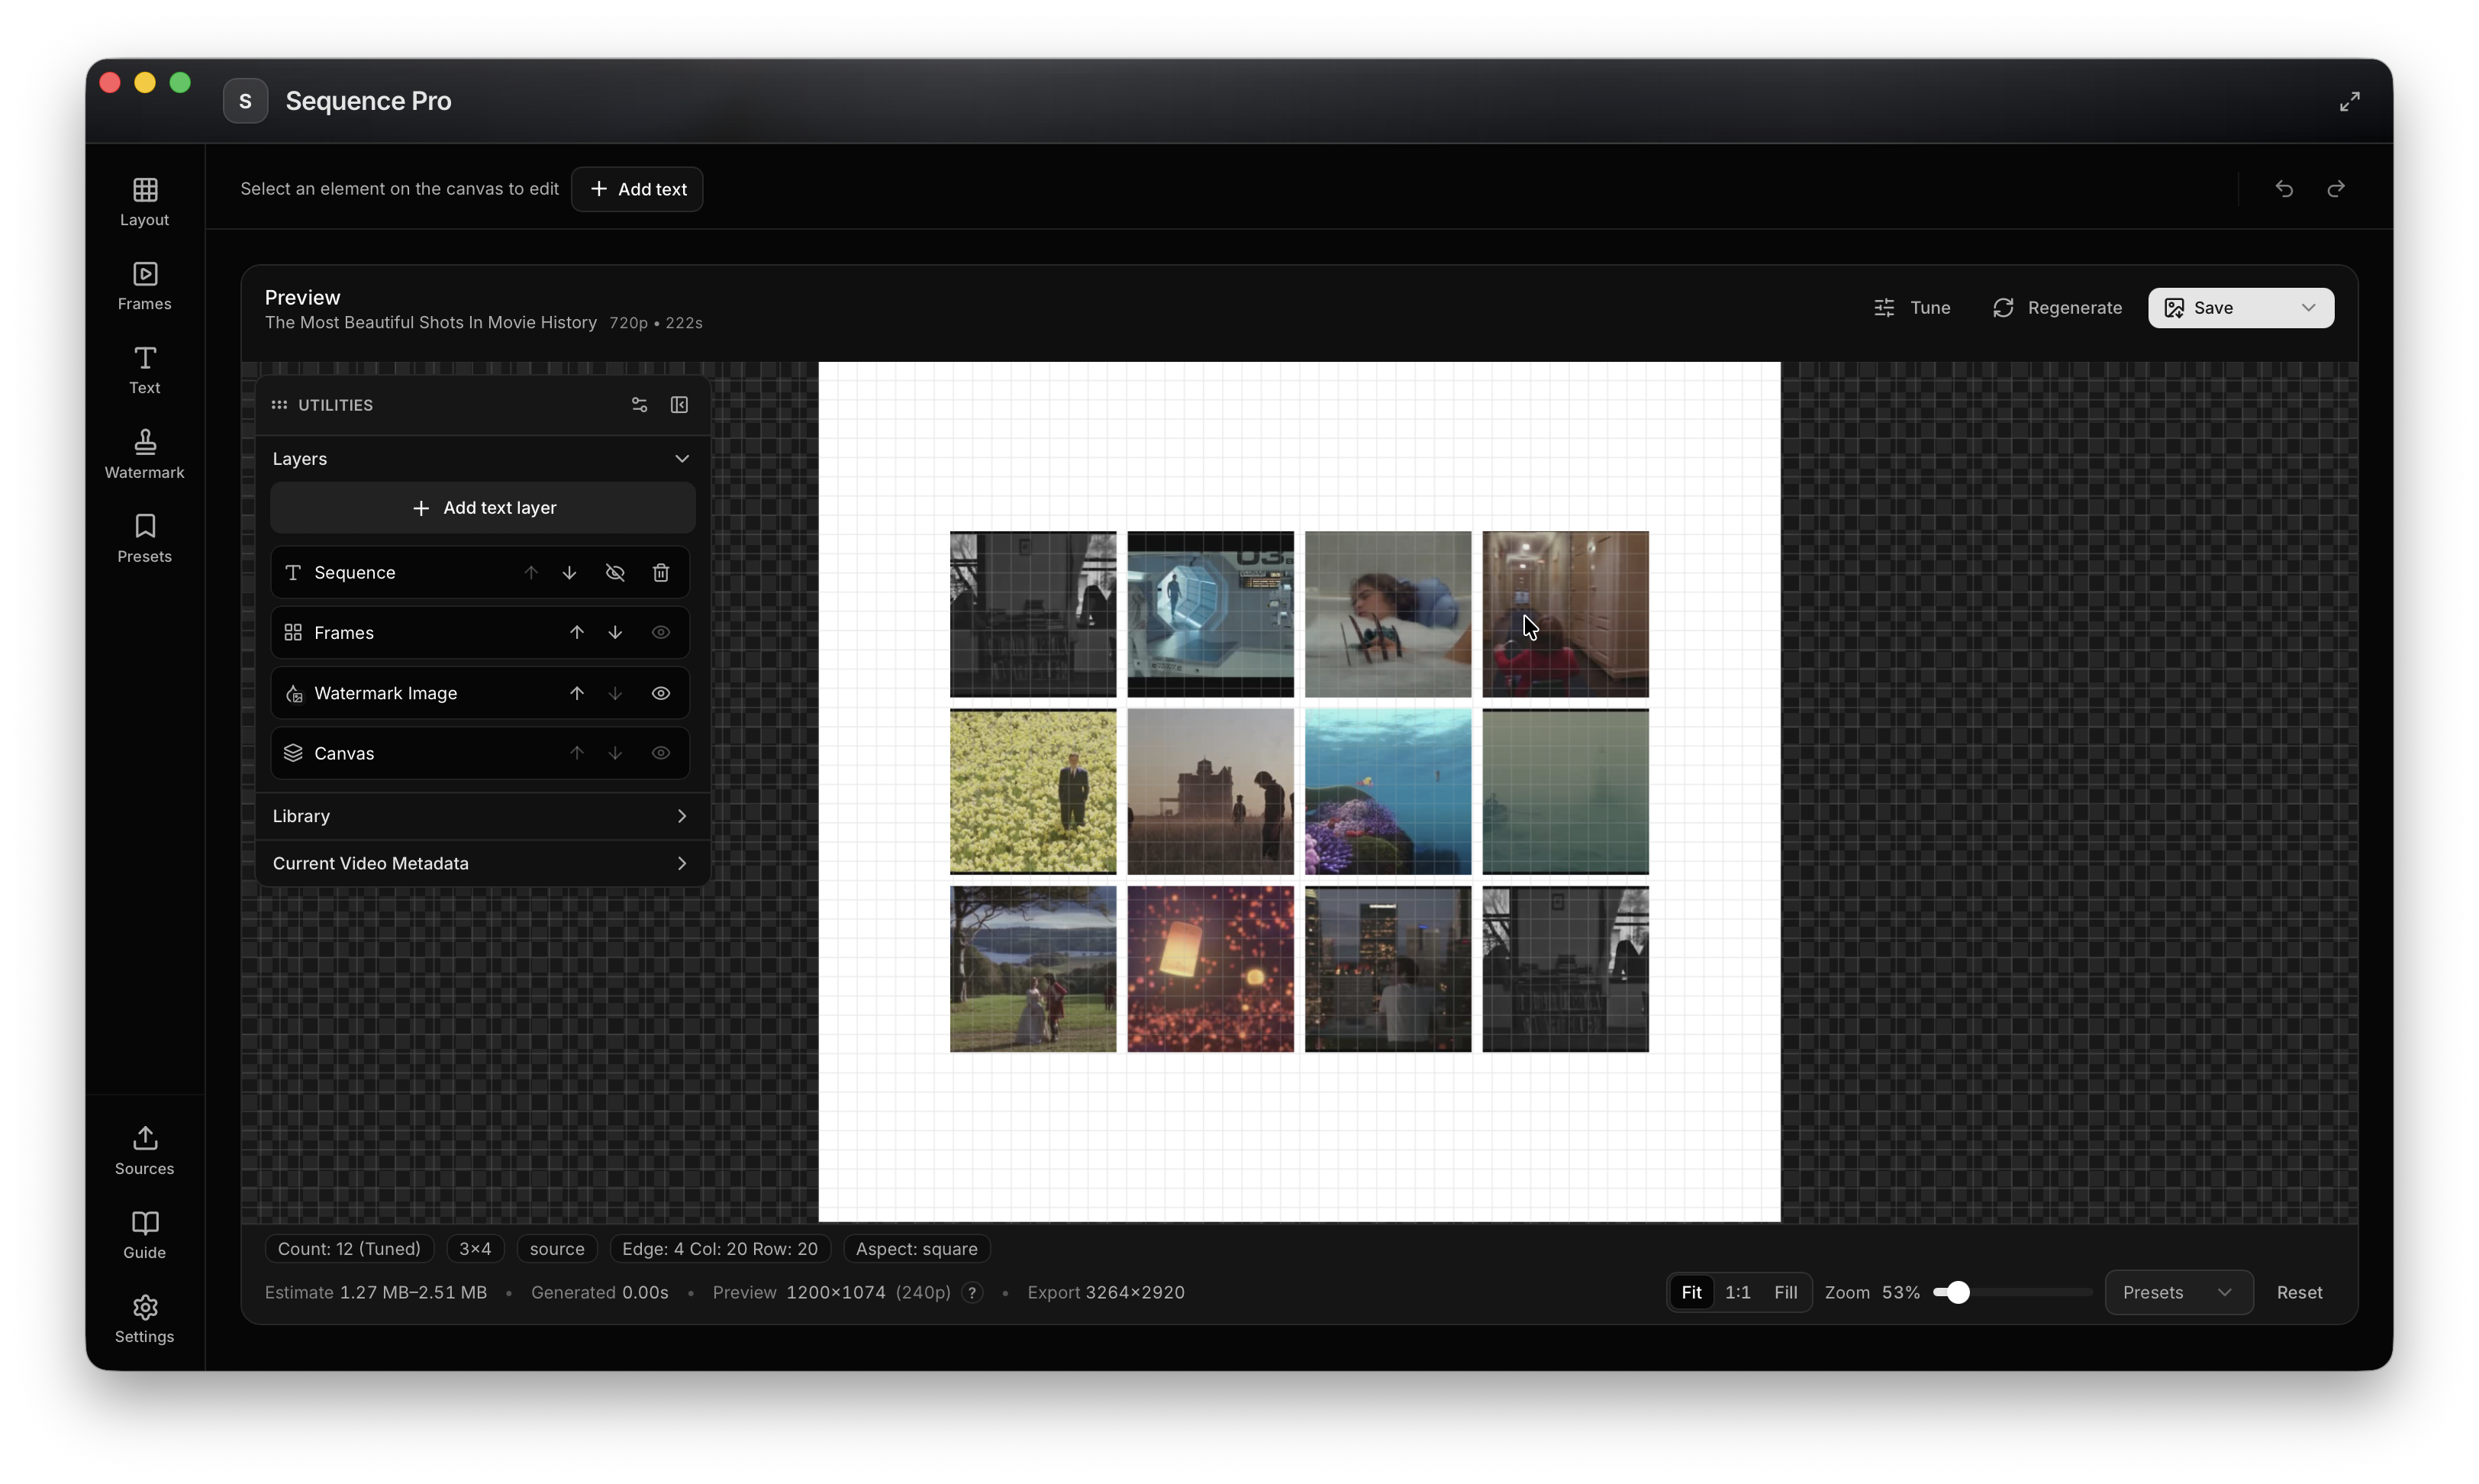
Task: Move the Sequence layer up
Action: tap(530, 573)
